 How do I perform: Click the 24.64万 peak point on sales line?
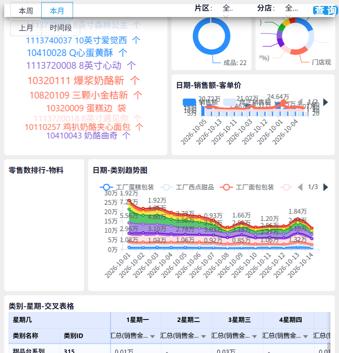pyautogui.click(x=284, y=103)
